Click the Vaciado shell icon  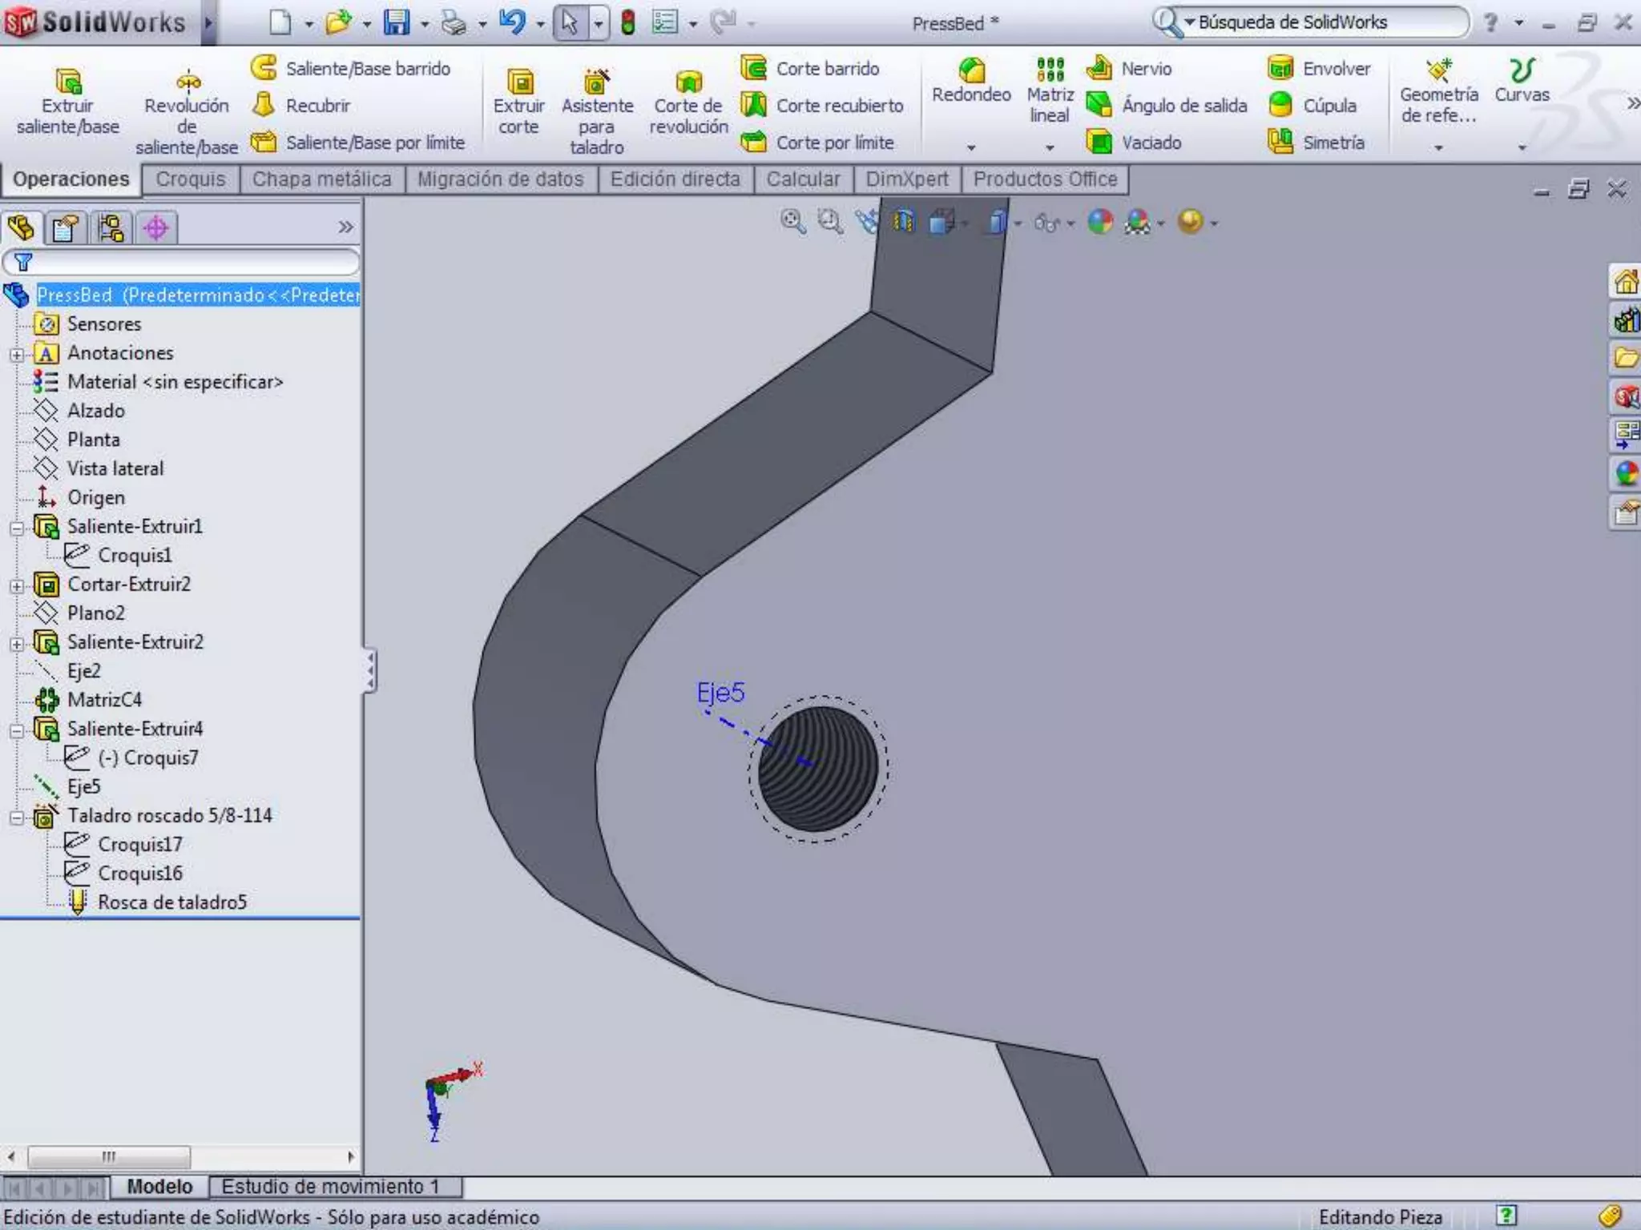1099,143
